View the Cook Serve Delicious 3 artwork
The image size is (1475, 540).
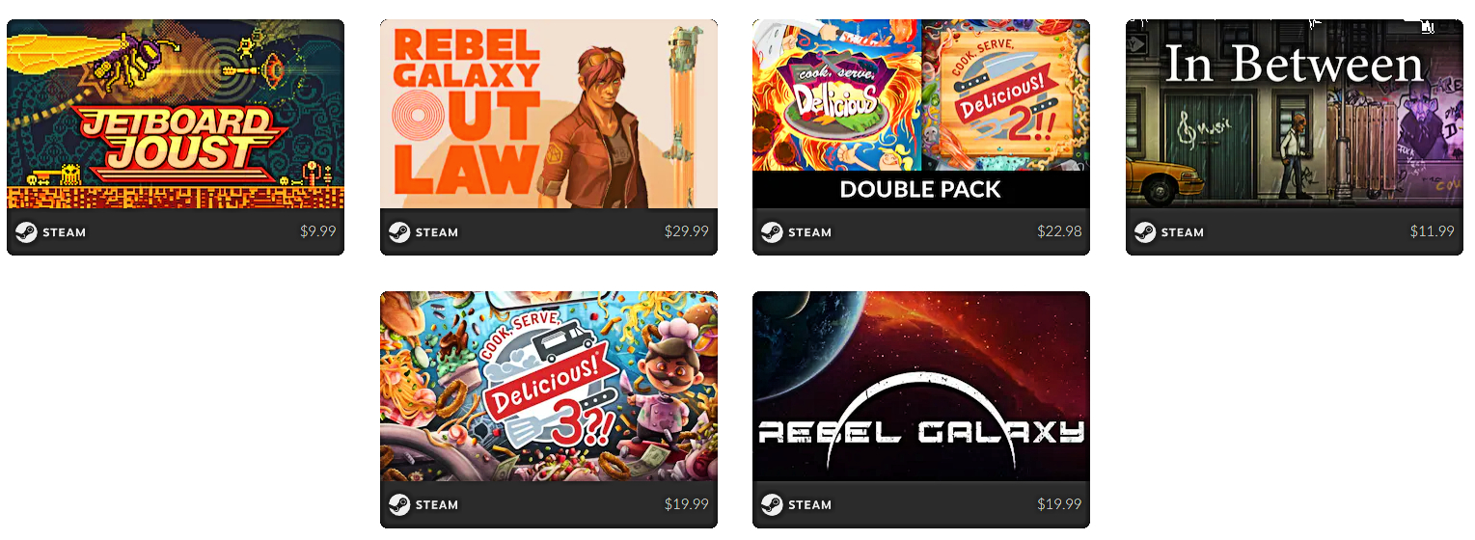tap(549, 386)
